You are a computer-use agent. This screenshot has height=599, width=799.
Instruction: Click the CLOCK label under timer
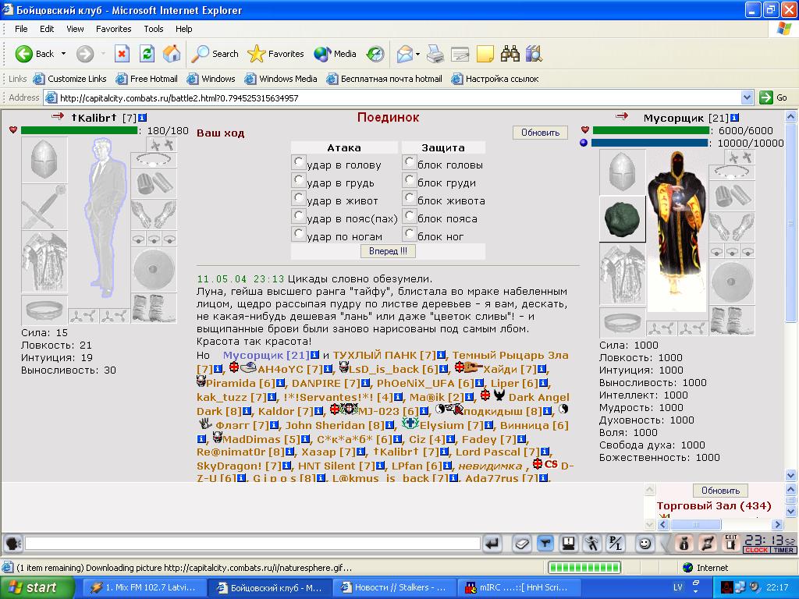[756, 550]
